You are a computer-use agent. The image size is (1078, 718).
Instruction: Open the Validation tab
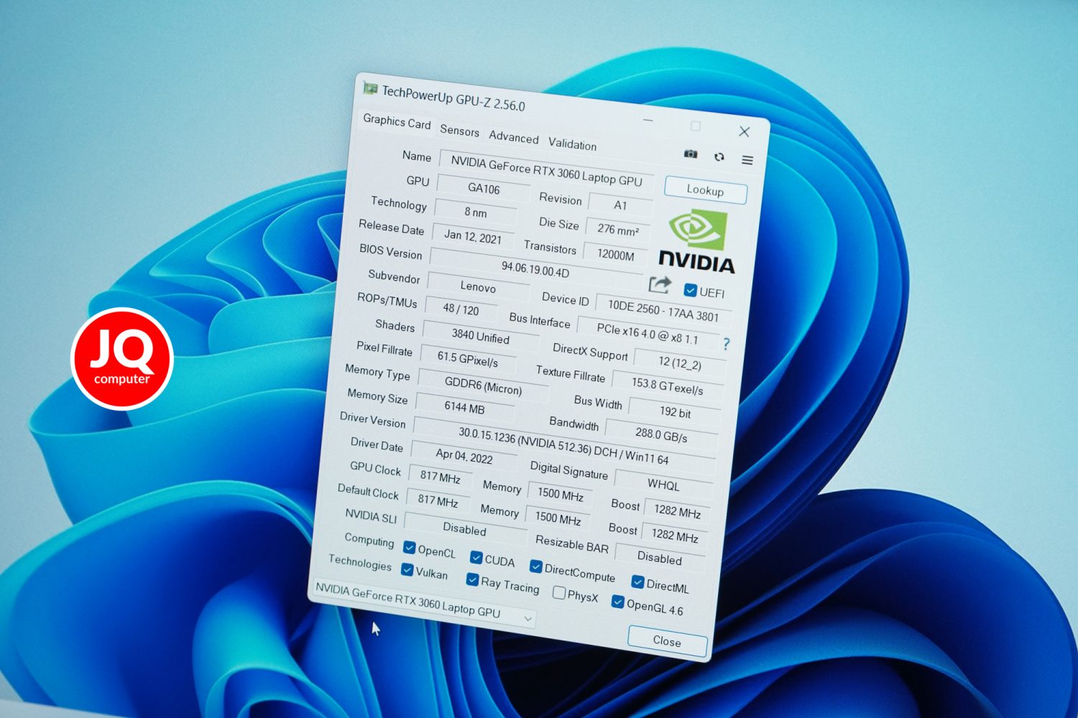572,144
